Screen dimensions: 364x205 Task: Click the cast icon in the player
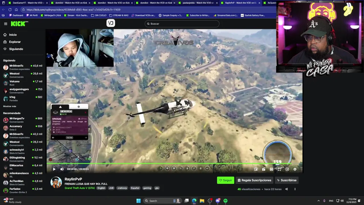pos(264,169)
